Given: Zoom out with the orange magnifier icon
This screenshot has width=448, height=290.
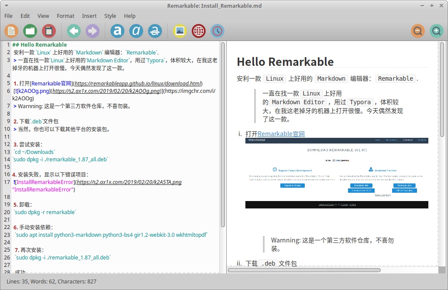Looking at the screenshot, I should pos(418,31).
